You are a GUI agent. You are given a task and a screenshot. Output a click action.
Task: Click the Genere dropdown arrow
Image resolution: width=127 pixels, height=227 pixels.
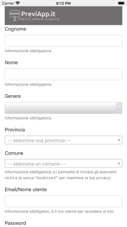(119, 107)
